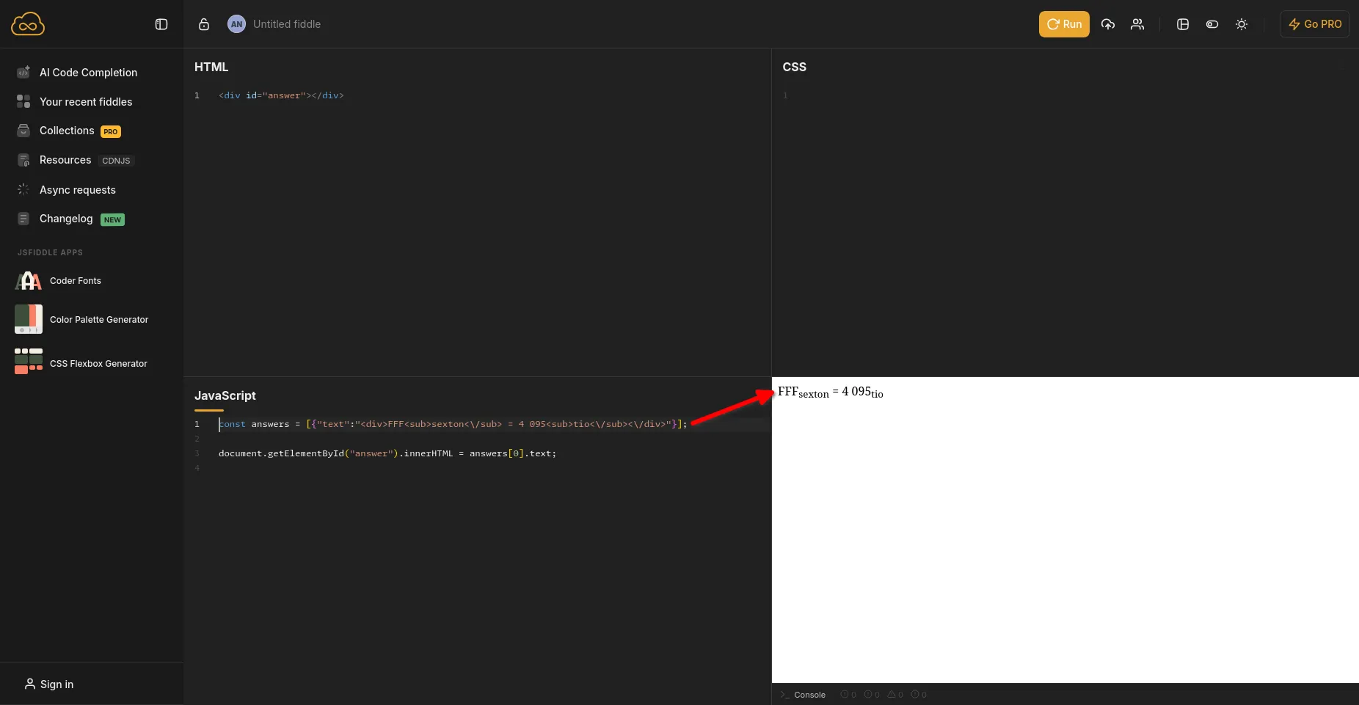Collapse the sidebar panel

[x=161, y=24]
